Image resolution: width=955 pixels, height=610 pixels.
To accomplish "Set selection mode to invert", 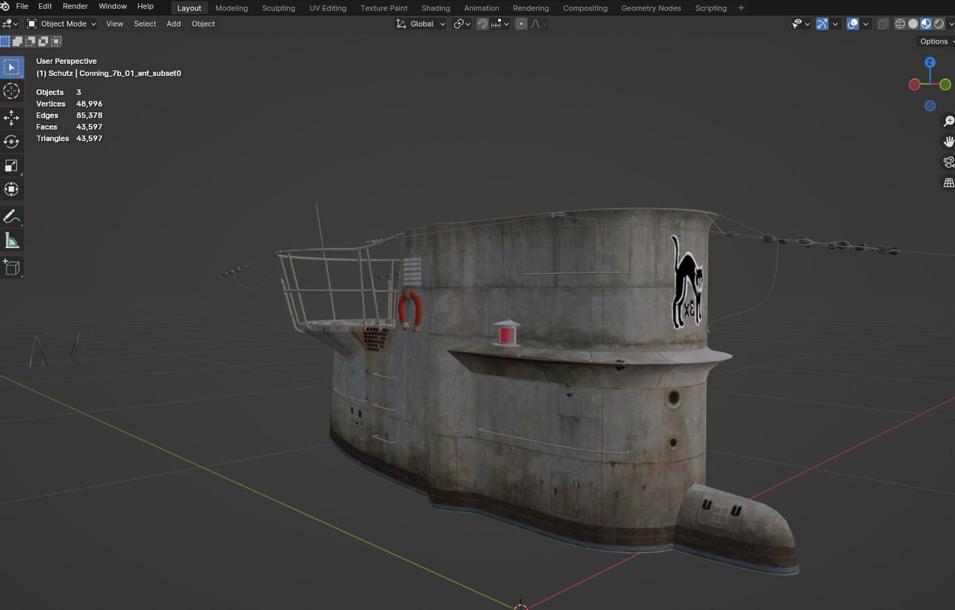I will [x=44, y=41].
